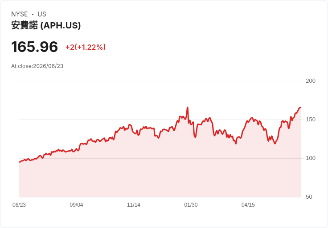
Task: Click the US market label
Action: (42, 14)
